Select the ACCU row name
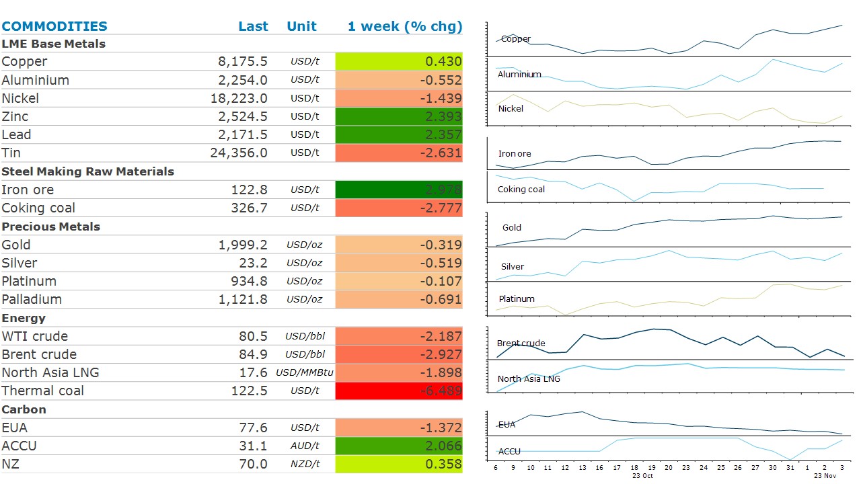This screenshot has height=484, width=861. point(19,446)
